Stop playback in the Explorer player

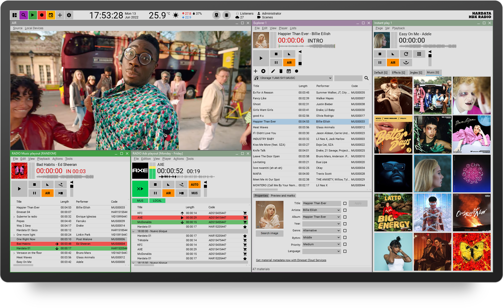pyautogui.click(x=276, y=54)
